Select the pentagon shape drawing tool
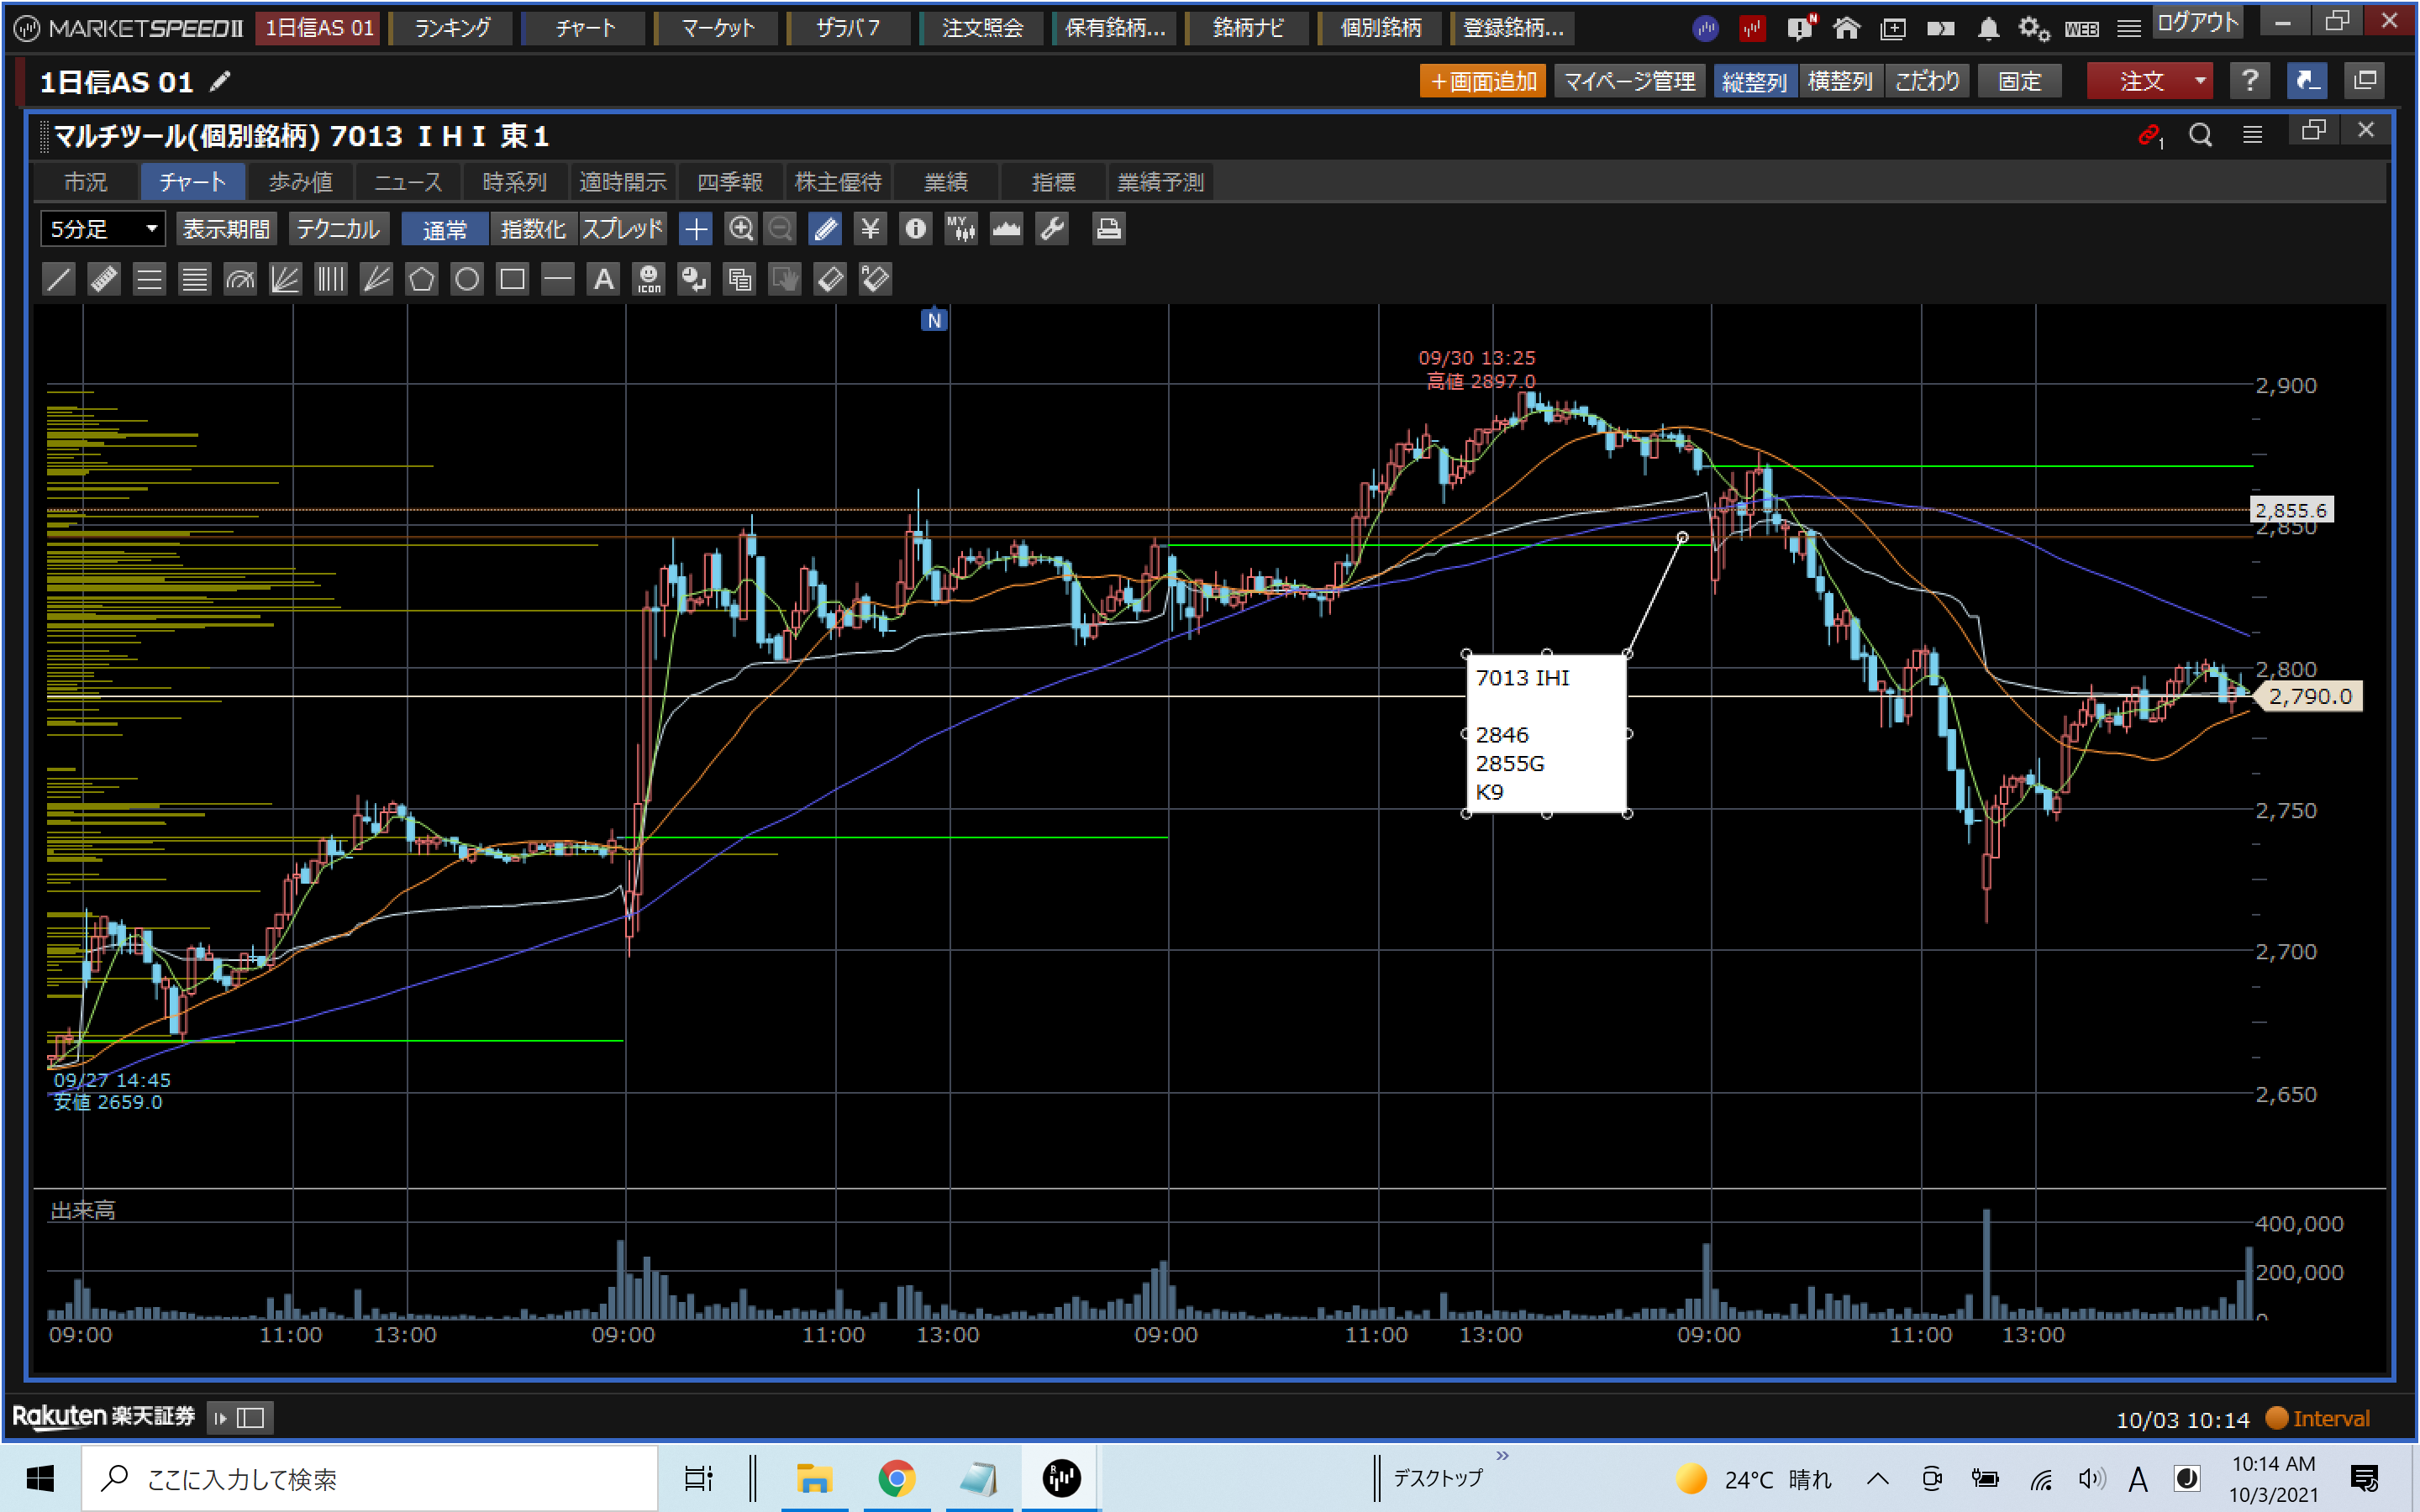This screenshot has width=2420, height=1512. (421, 279)
